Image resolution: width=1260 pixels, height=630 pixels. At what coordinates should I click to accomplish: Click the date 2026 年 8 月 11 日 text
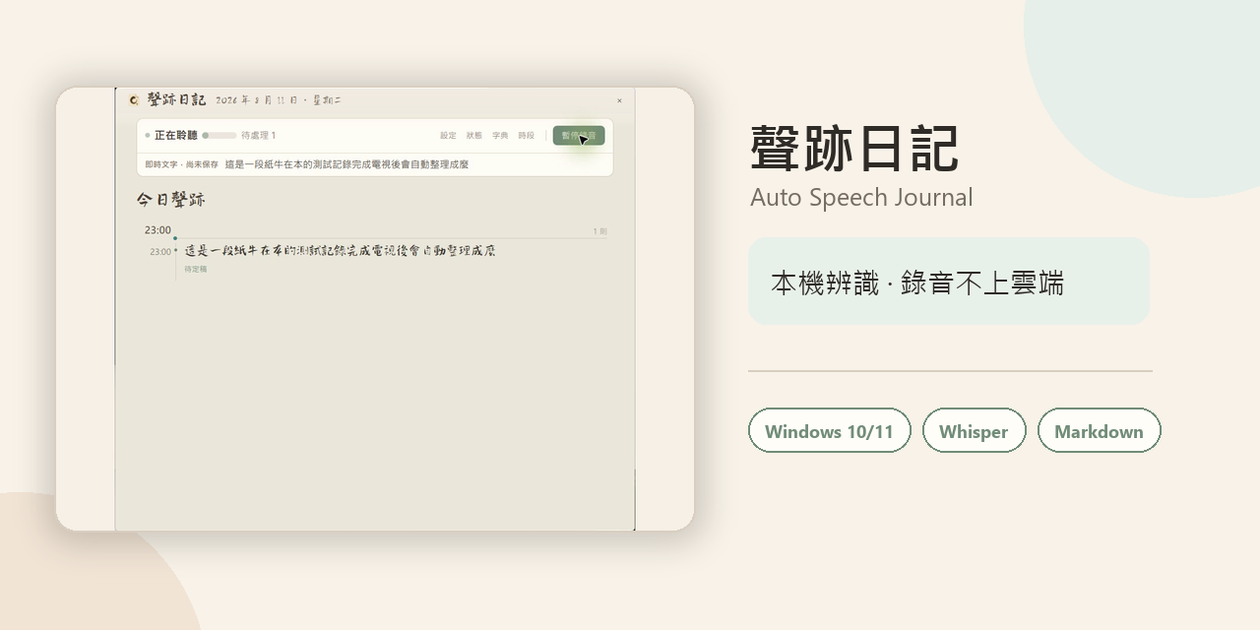tap(256, 100)
